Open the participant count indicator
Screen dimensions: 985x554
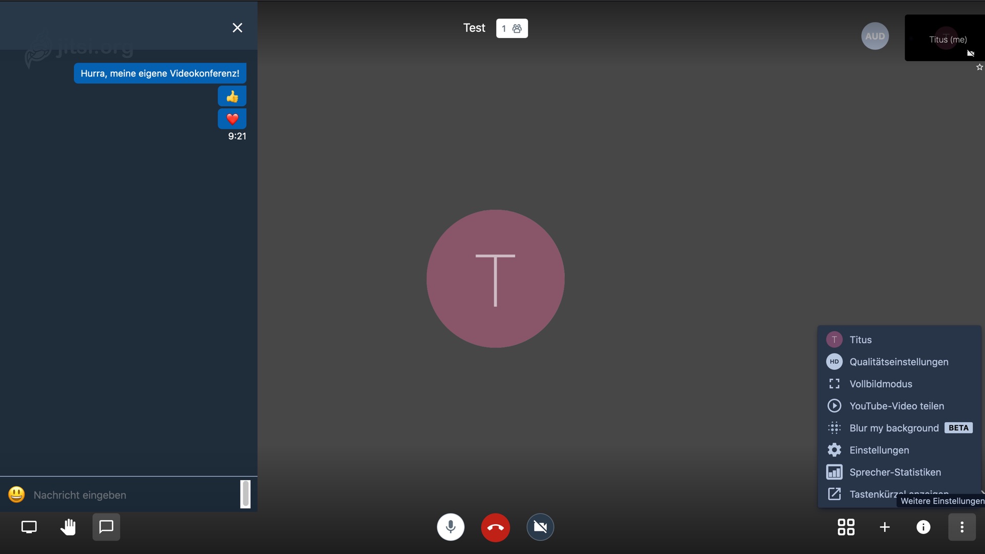(511, 29)
